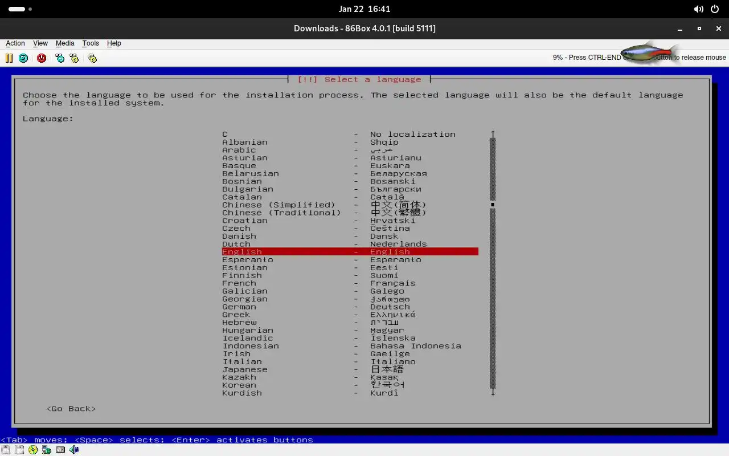Select the highlighted English language row

350,252
